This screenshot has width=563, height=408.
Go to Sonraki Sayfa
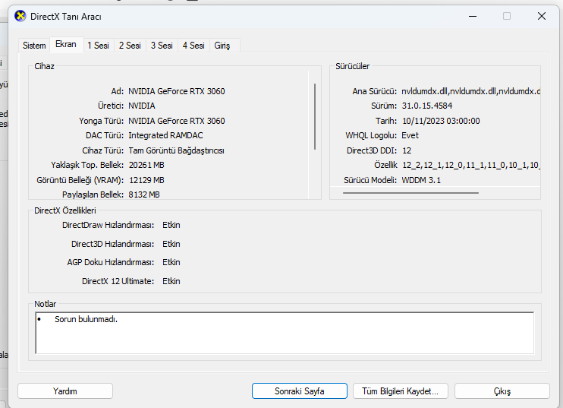coord(300,391)
